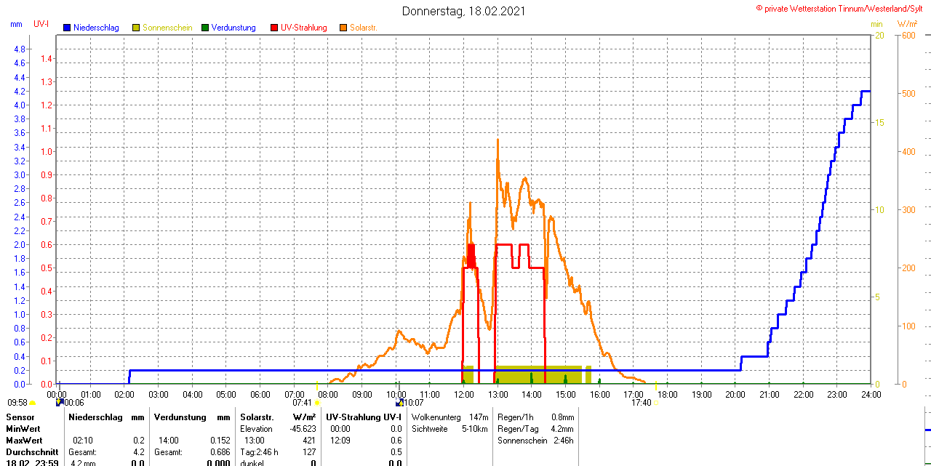Click the Verdunstung column header in table
Image resolution: width=931 pixels, height=466 pixels.
pos(178,417)
